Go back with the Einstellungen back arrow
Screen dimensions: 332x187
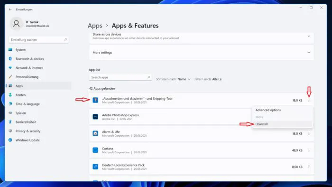click(10, 9)
